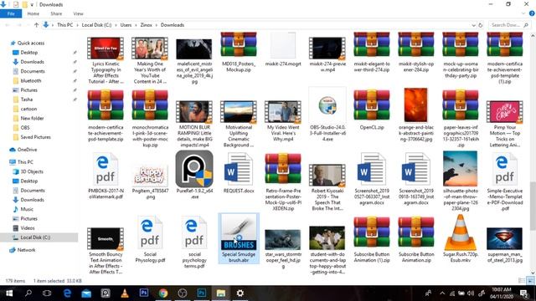Screen dimensions: 536x301
Task: Click Users in the address path
Action: (126, 25)
